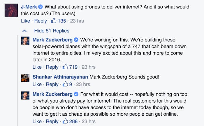Open the J-Merk profile name link

[29, 7]
